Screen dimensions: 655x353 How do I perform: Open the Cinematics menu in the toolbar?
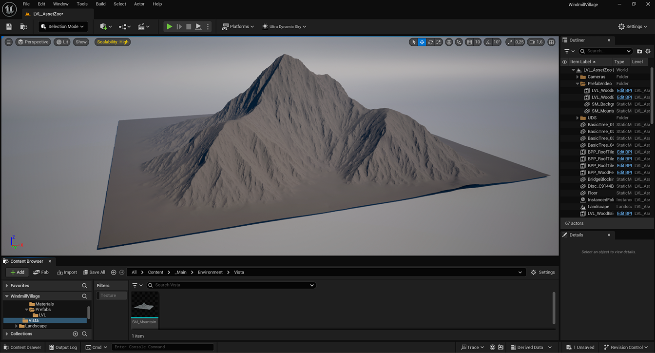point(141,26)
